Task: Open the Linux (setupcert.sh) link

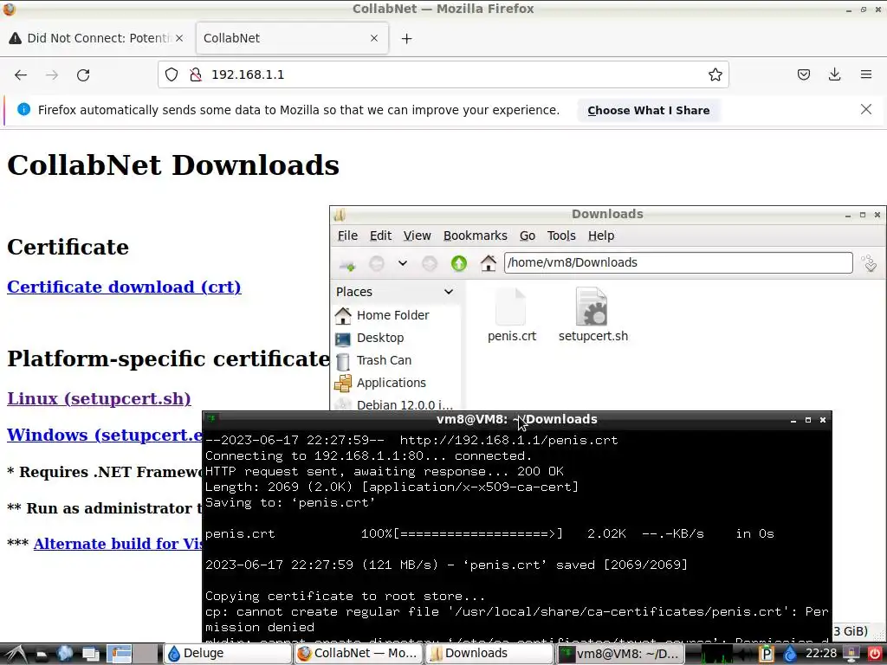Action: pos(99,398)
